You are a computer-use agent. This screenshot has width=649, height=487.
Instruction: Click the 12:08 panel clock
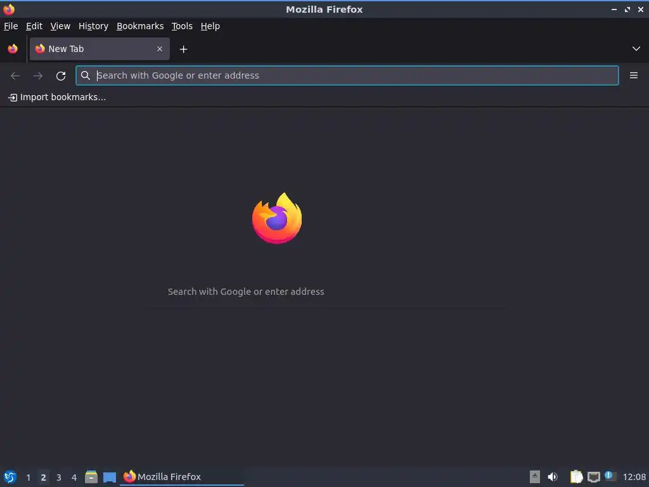click(634, 477)
